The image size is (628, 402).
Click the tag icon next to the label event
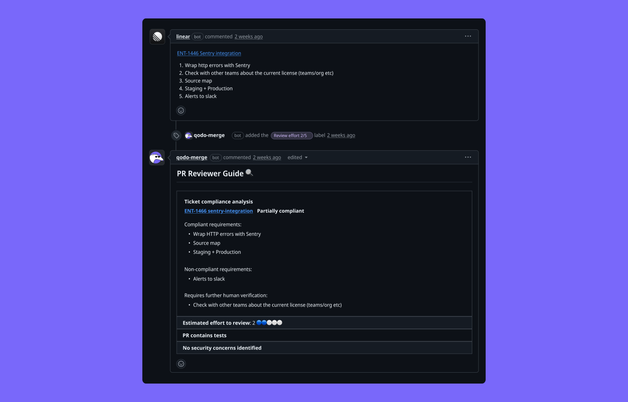(176, 135)
